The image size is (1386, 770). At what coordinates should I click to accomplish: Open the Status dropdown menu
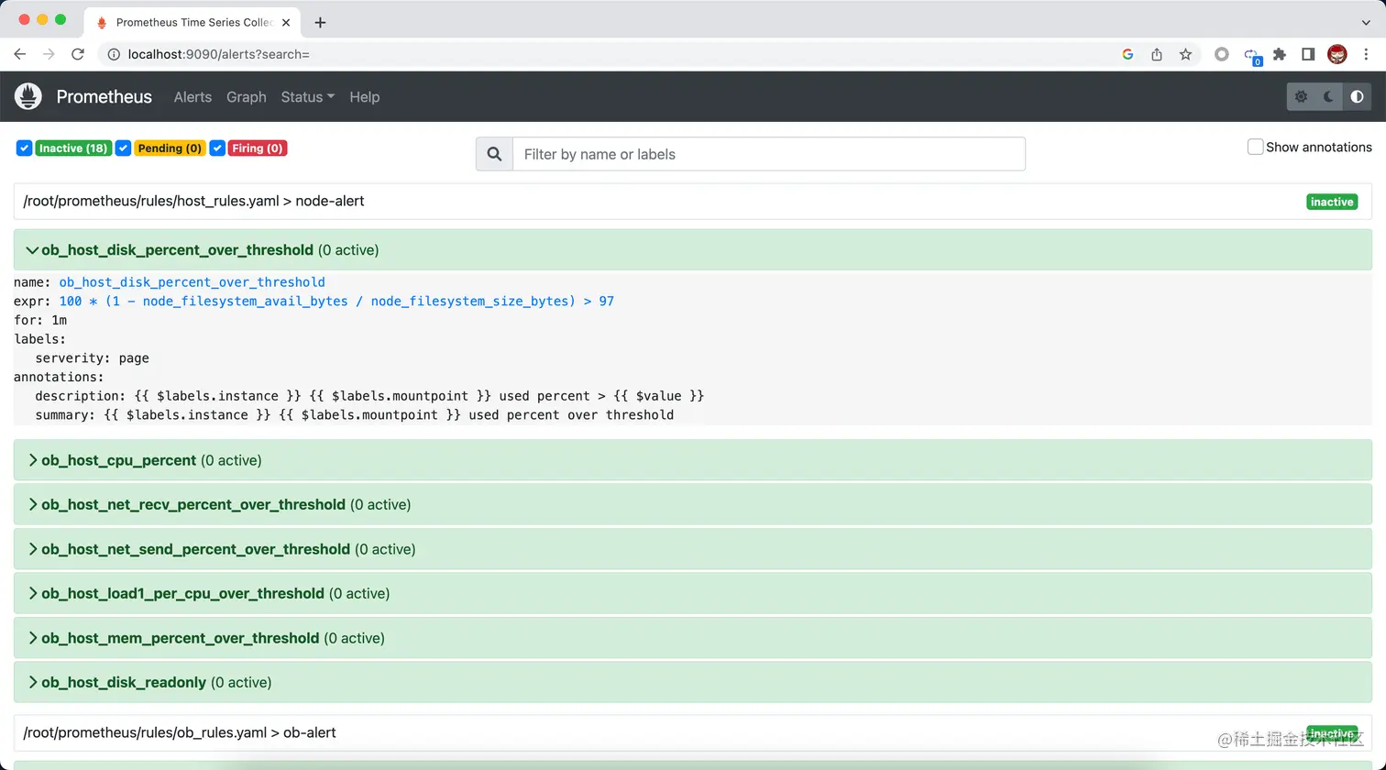pos(307,96)
